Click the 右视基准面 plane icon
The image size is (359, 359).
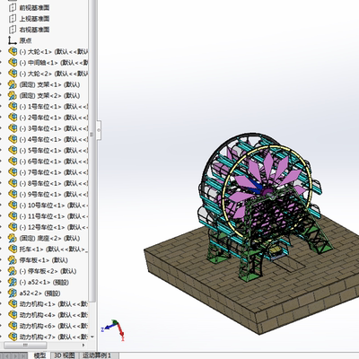pos(13,30)
